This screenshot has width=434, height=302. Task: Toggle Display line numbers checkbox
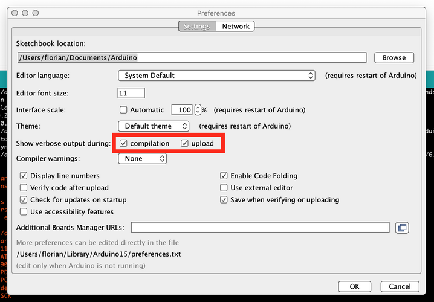pyautogui.click(x=24, y=176)
